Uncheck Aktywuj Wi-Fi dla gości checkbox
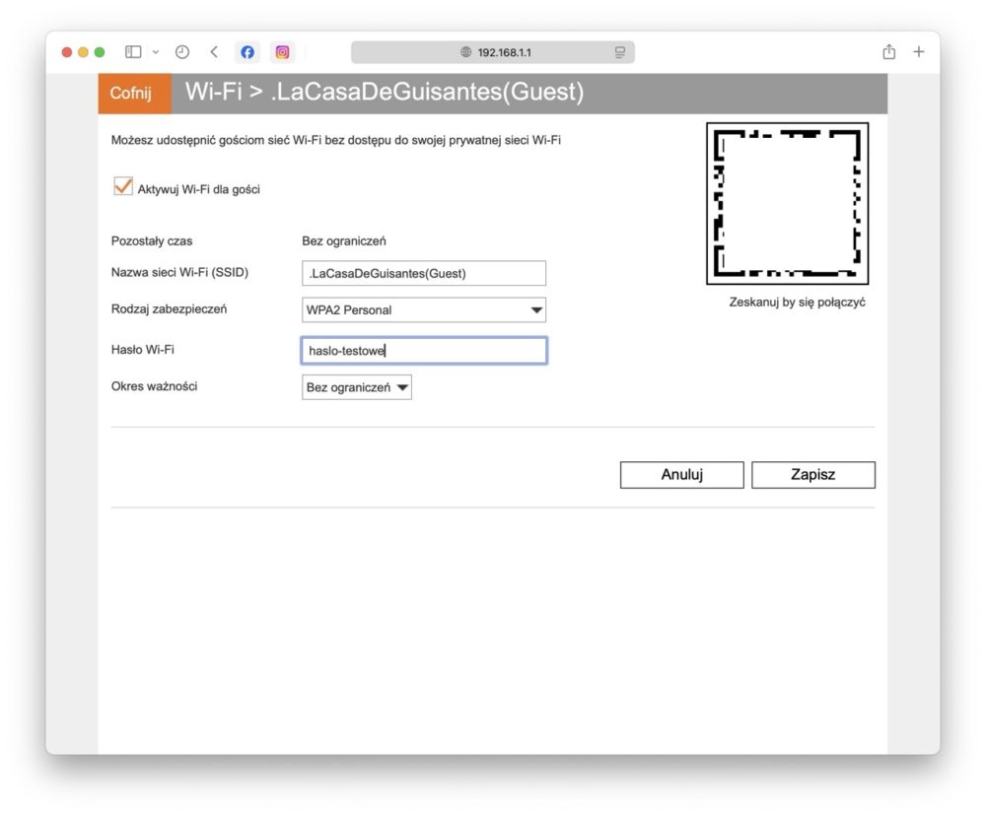Screen dimensions: 986x815 click(x=123, y=186)
